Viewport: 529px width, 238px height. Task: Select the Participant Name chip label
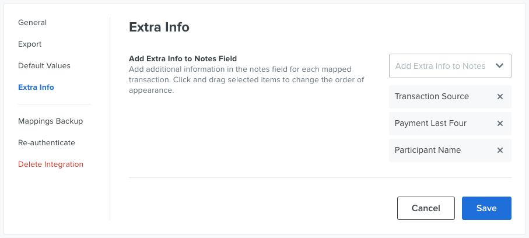tap(428, 150)
